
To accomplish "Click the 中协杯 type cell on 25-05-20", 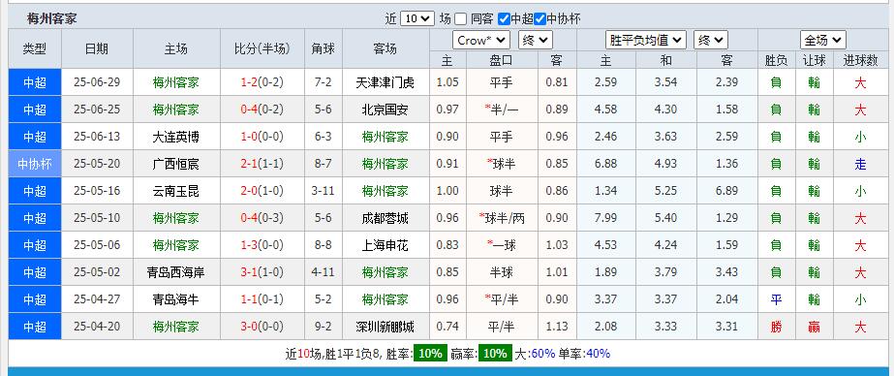I will [x=35, y=165].
